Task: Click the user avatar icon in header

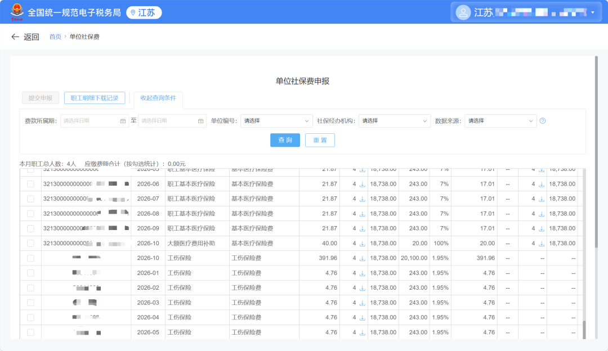Action: 463,12
